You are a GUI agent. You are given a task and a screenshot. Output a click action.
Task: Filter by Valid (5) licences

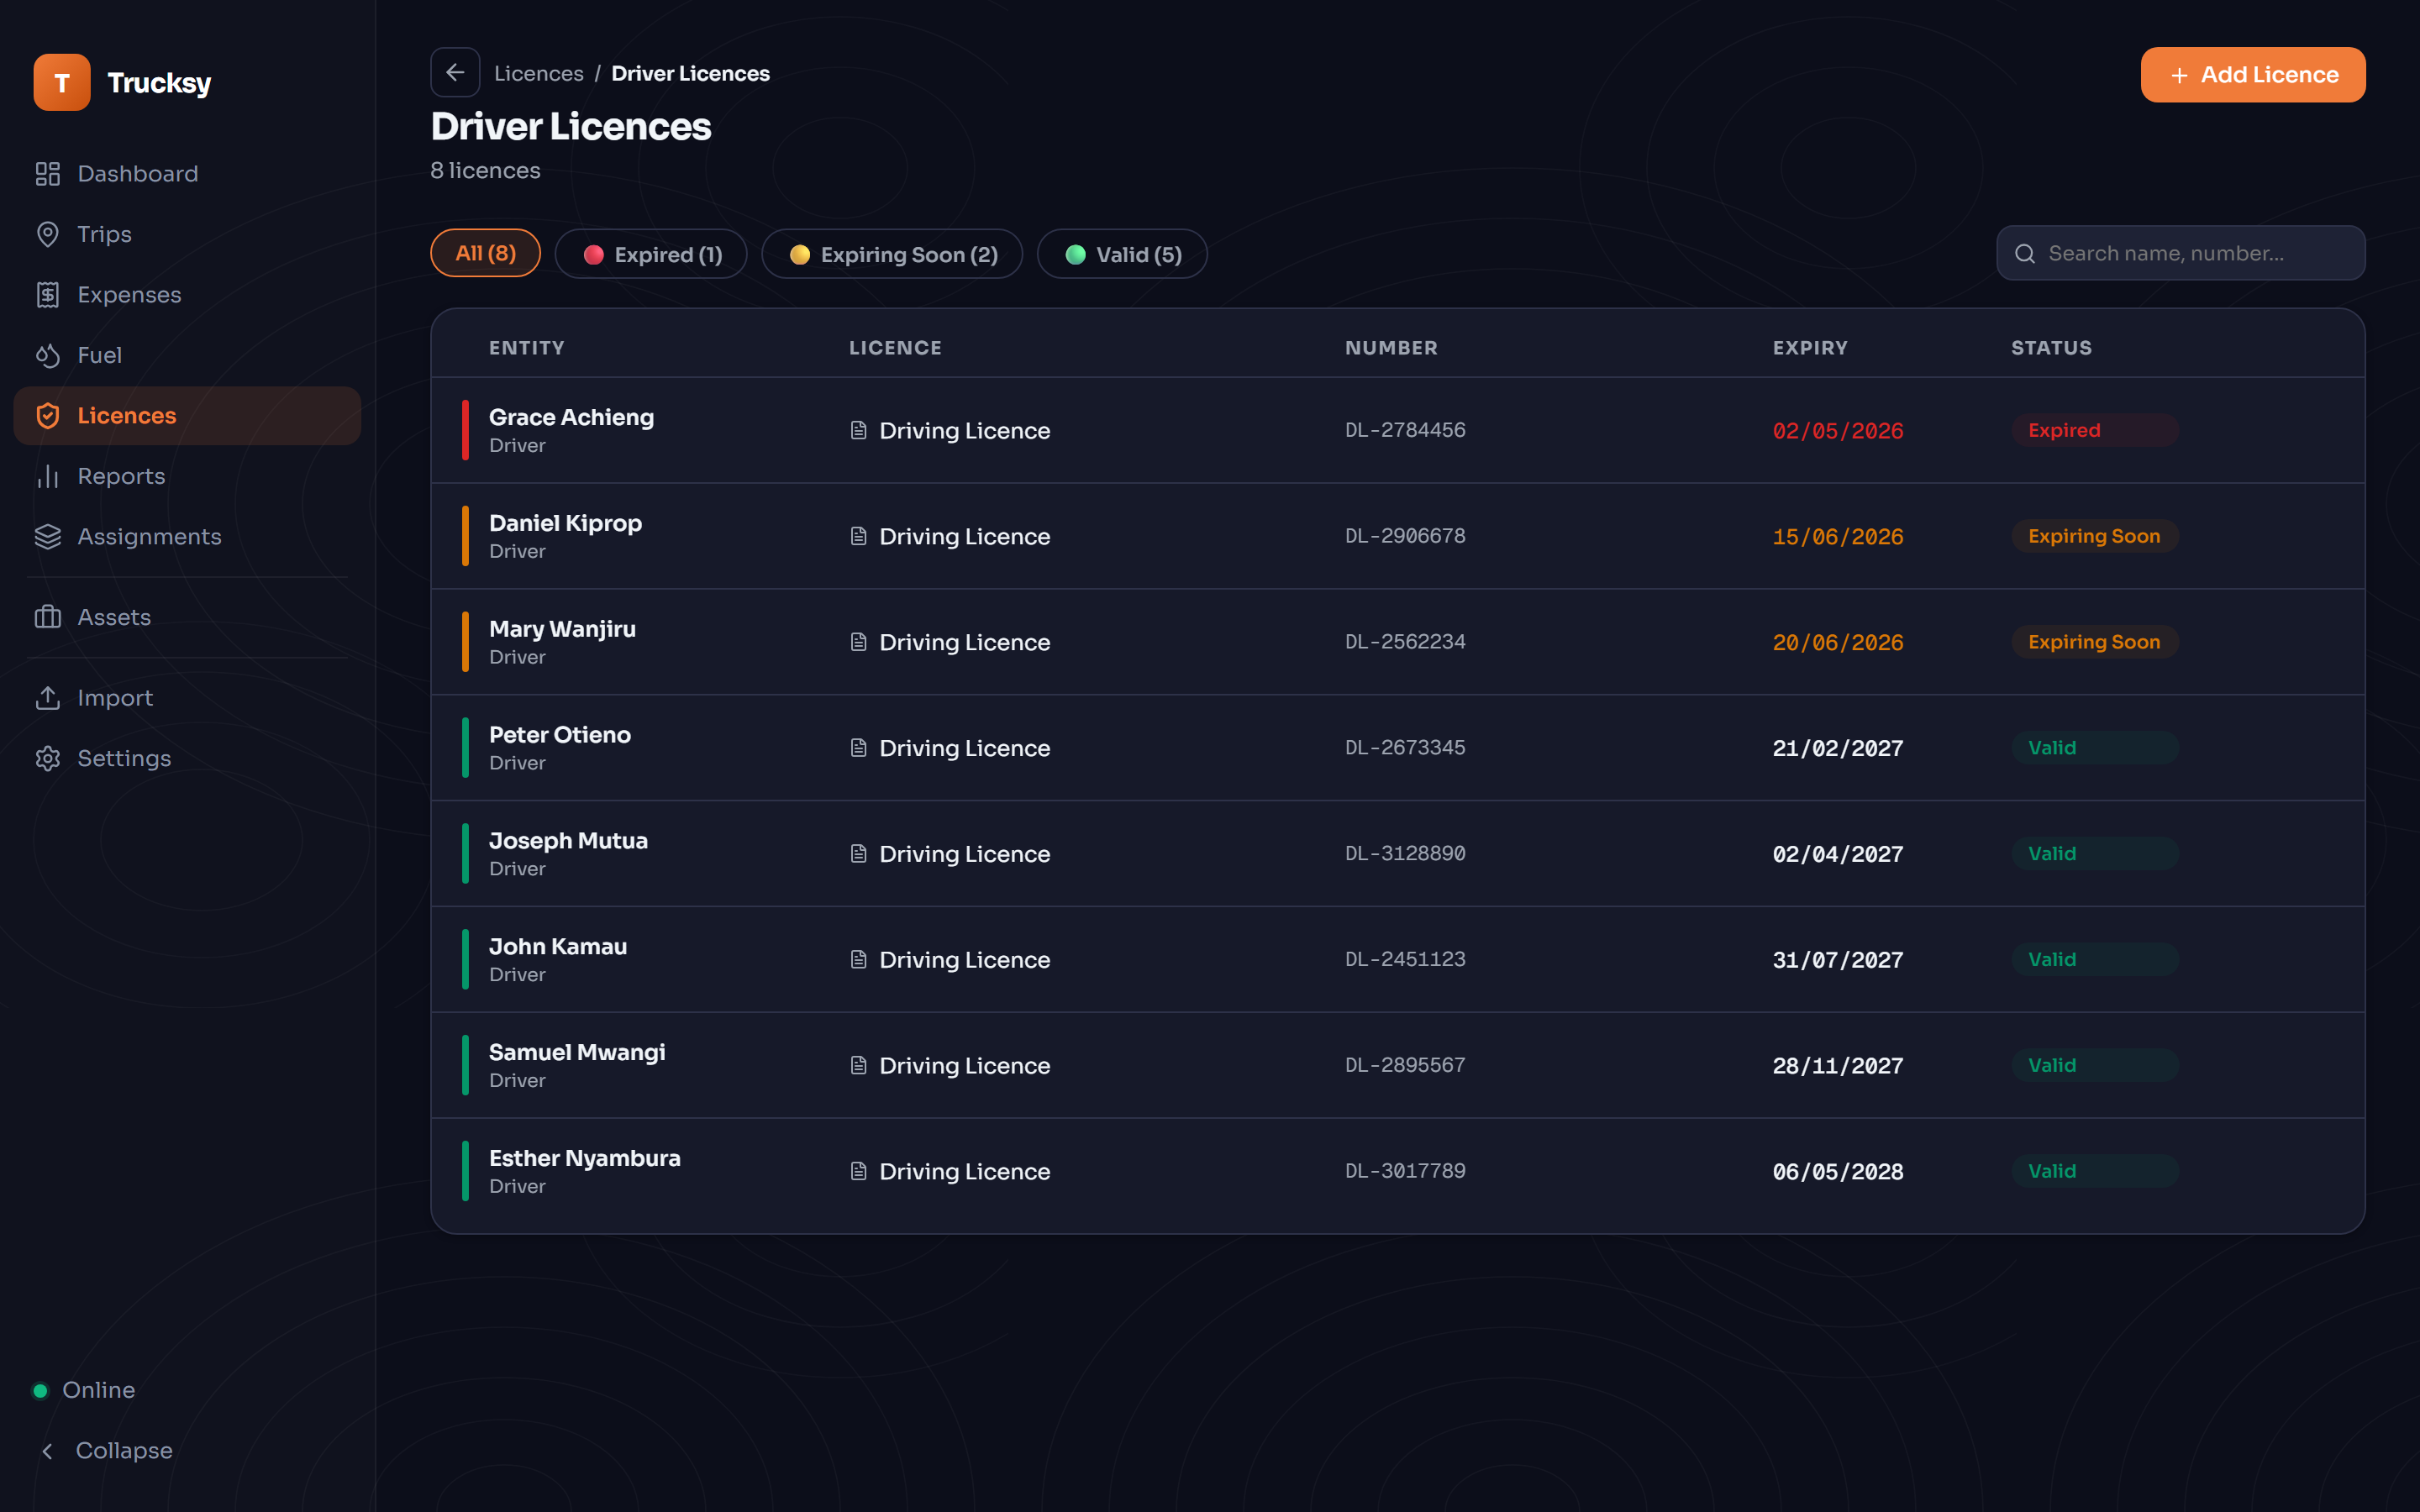[1122, 254]
